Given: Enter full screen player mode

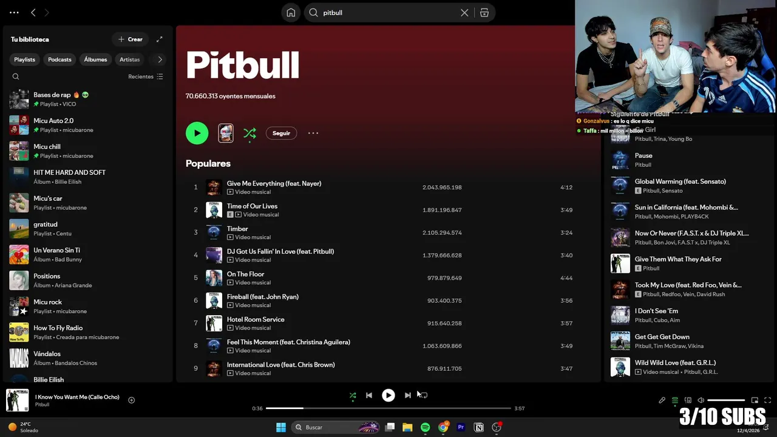Looking at the screenshot, I should click(x=767, y=400).
